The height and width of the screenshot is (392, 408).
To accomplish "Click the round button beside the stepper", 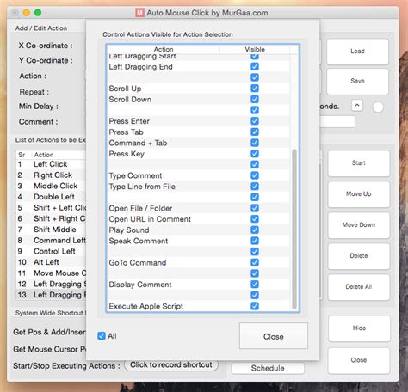I will (x=378, y=107).
